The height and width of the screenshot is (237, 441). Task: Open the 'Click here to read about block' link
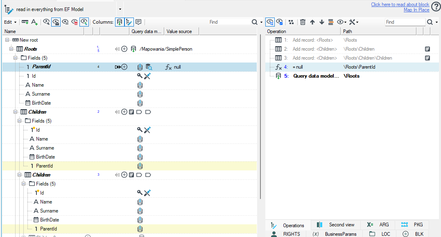[x=400, y=4]
